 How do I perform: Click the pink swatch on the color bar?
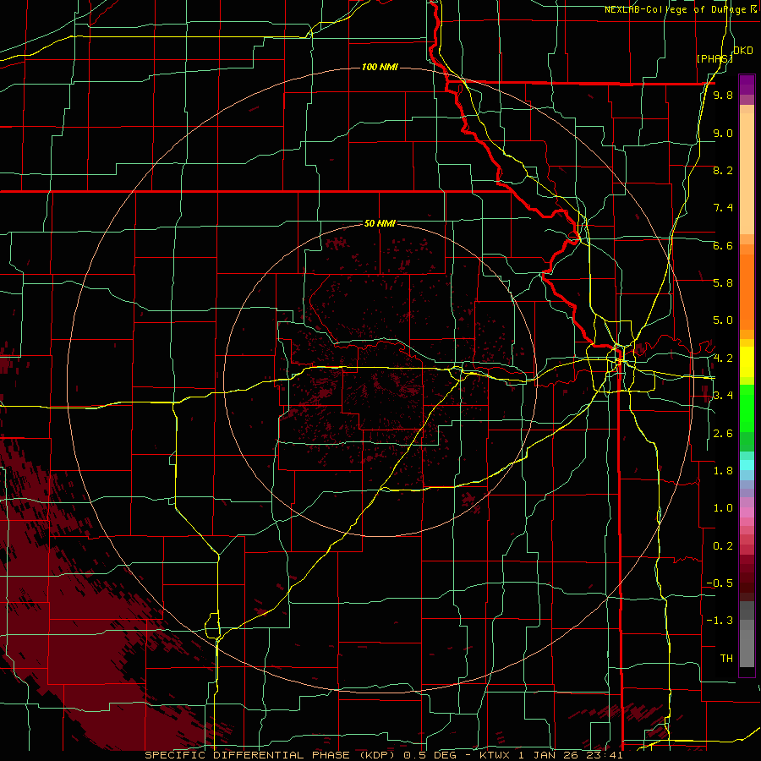click(747, 512)
